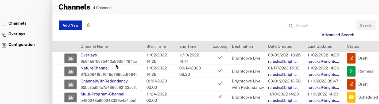Open Channels in the sidebar
Screen dimensions: 379x104
click(17, 23)
